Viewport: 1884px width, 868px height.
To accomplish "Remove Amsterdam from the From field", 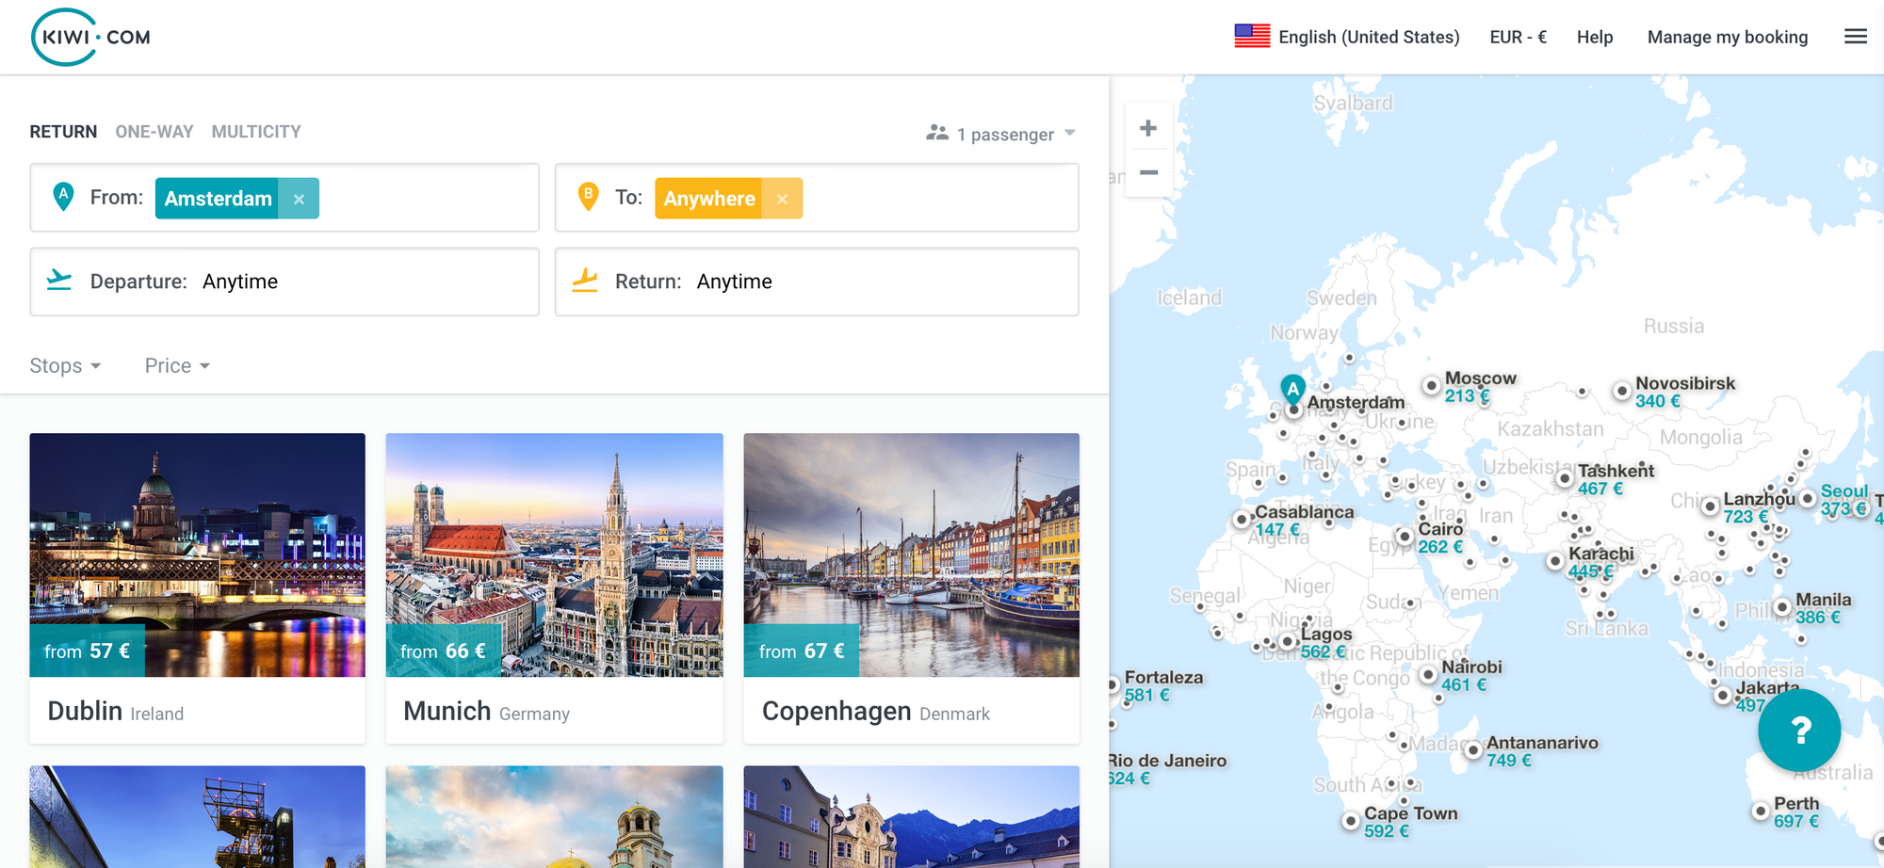I will pos(299,199).
